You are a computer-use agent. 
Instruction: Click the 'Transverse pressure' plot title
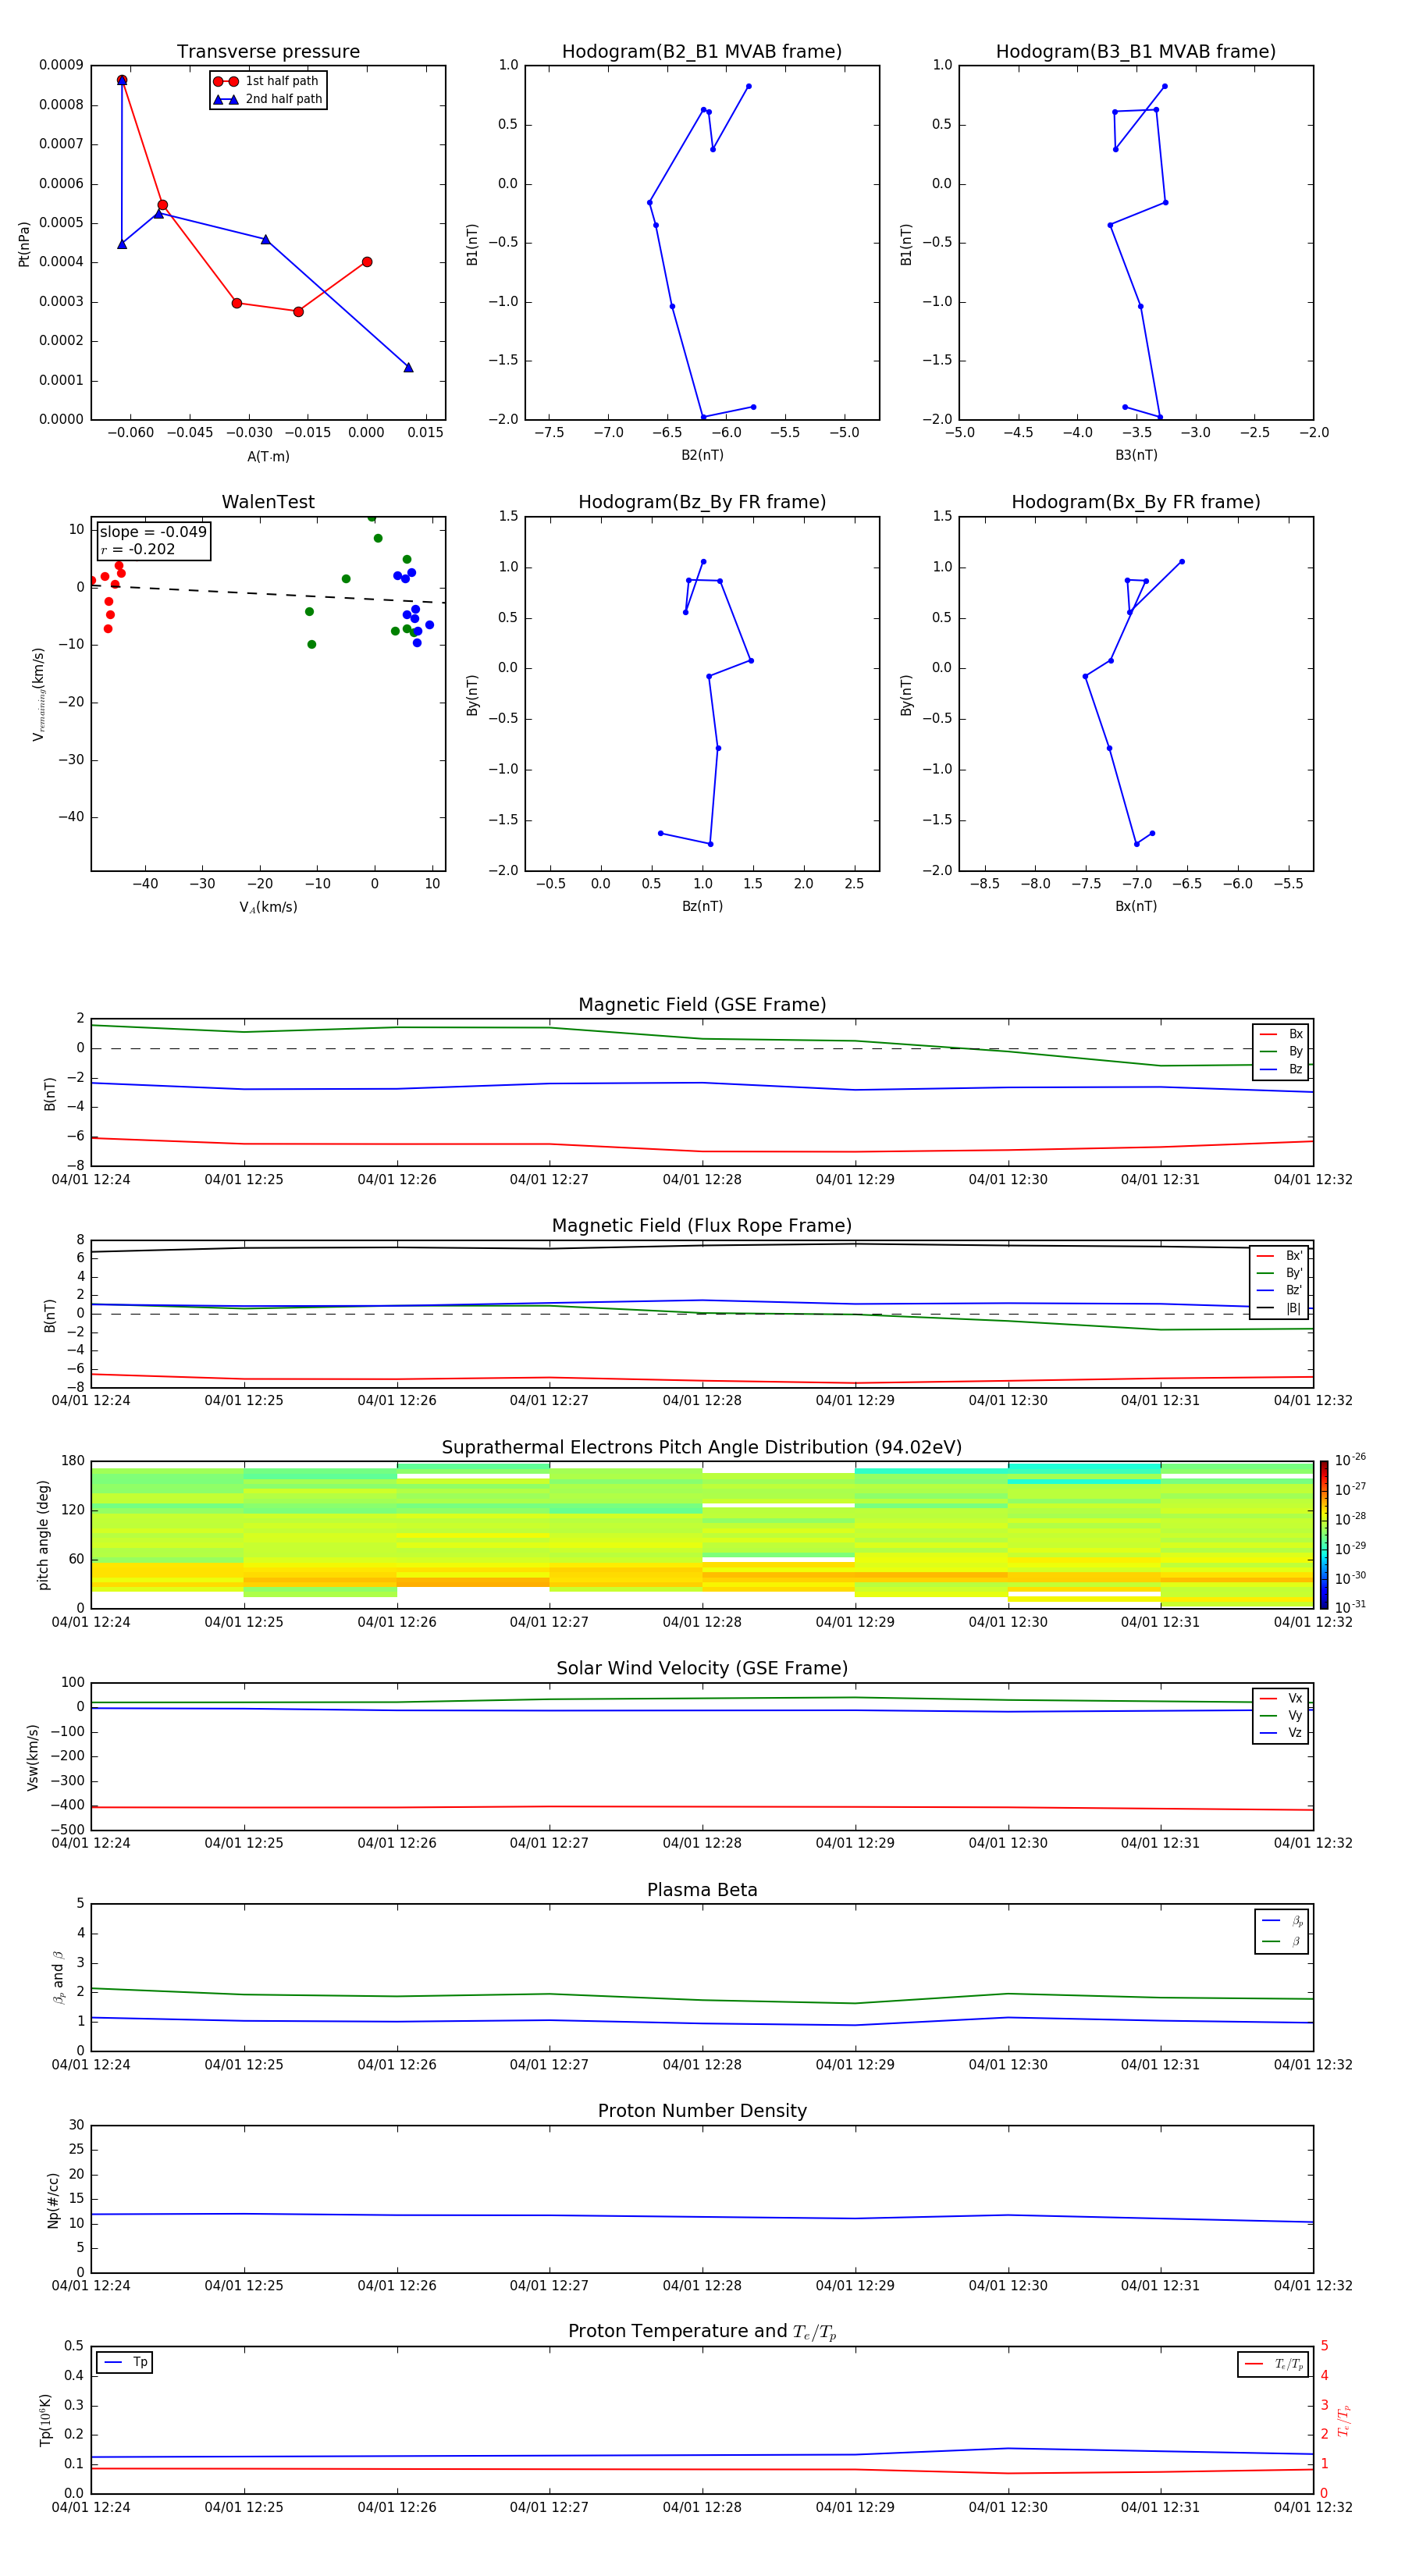click(268, 52)
